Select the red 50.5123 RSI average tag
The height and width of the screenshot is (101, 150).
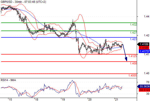click(144, 90)
